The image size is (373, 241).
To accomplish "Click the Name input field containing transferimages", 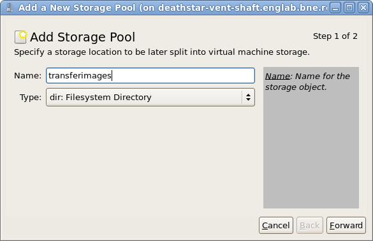I will point(150,76).
